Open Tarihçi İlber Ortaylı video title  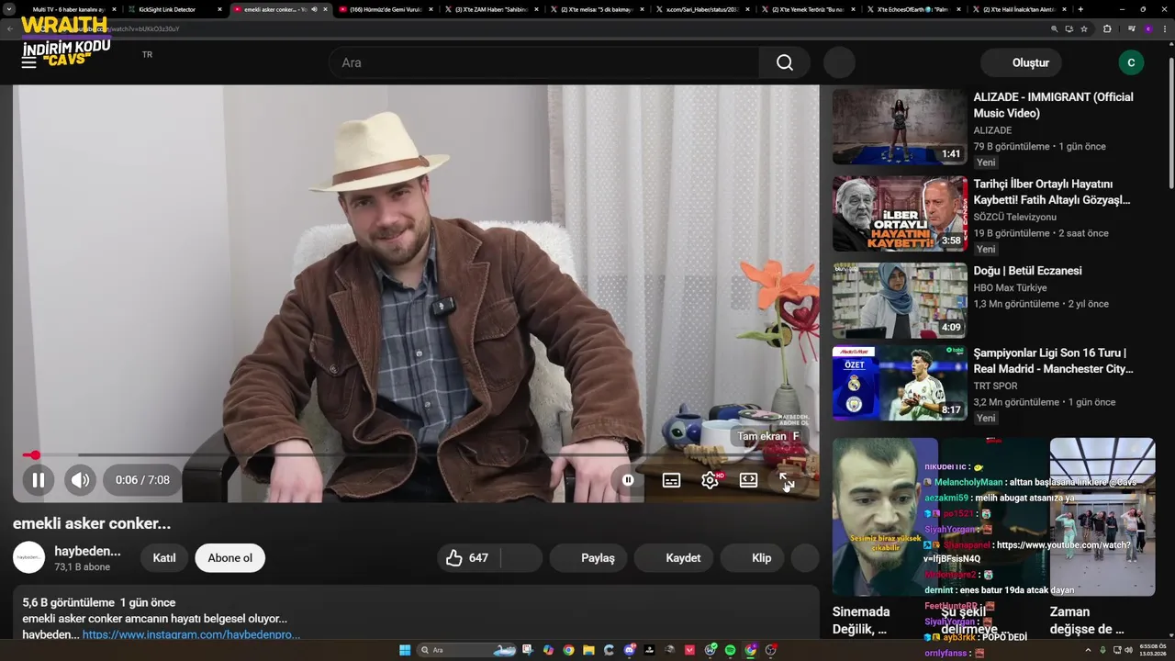click(x=1052, y=192)
